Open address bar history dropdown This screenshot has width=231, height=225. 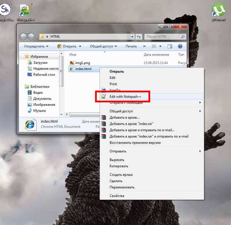click(132, 37)
